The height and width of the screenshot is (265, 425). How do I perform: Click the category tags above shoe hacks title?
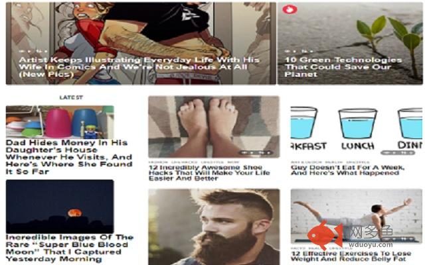(194, 162)
